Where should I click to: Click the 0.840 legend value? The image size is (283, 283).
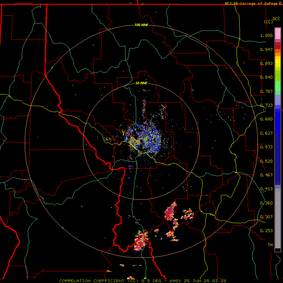[266, 77]
